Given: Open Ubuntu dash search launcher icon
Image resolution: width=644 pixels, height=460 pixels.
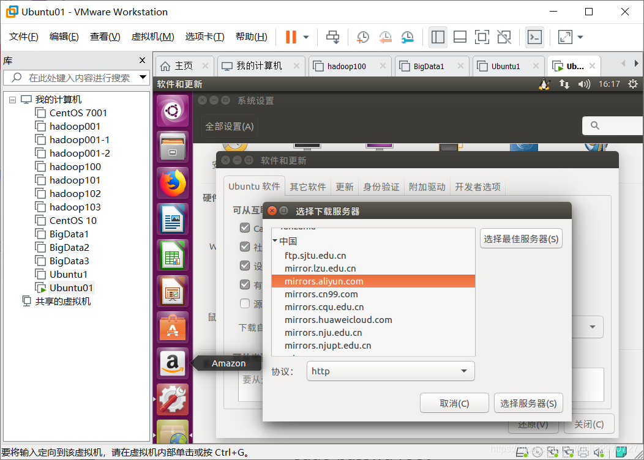Looking at the screenshot, I should point(173,111).
